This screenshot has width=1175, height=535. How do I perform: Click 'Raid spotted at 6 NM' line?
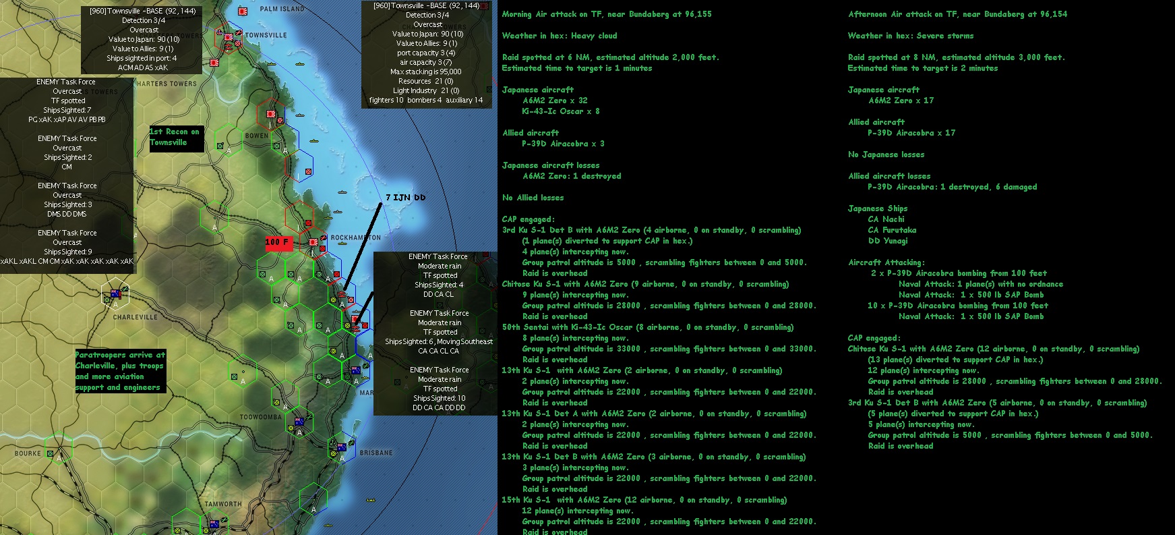611,57
